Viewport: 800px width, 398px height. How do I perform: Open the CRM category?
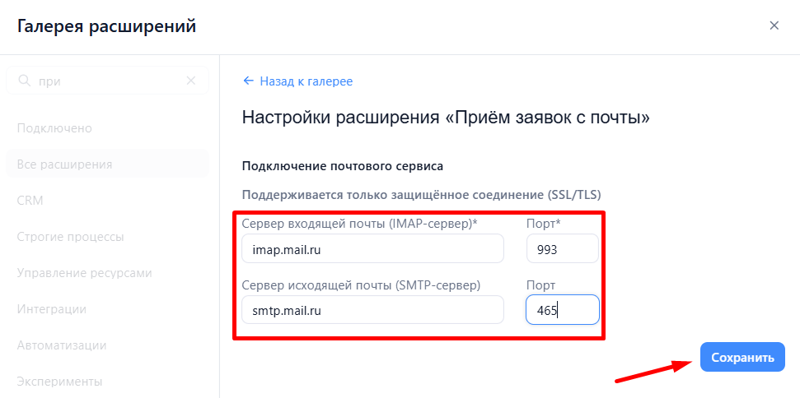(30, 201)
